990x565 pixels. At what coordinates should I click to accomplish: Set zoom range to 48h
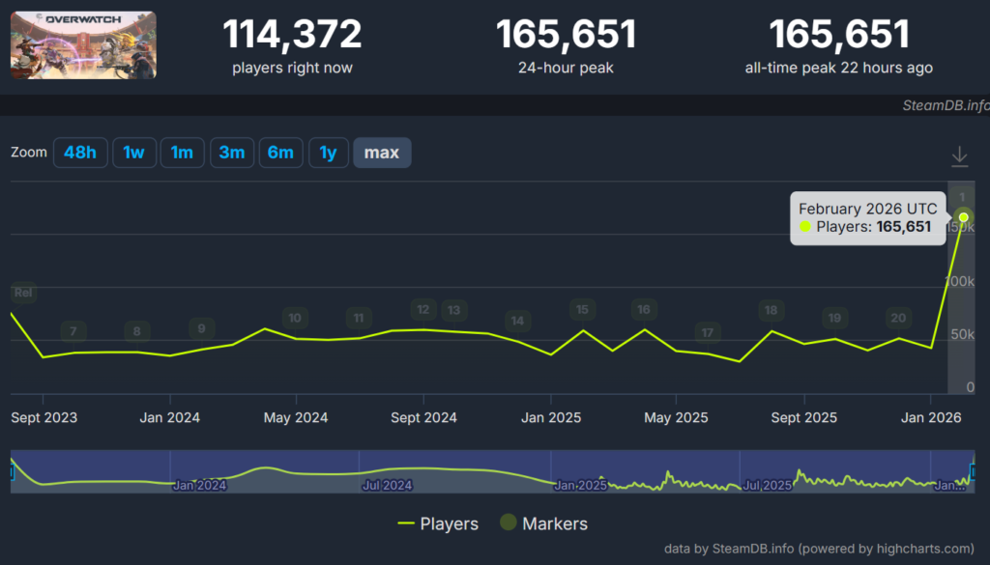[x=80, y=153]
